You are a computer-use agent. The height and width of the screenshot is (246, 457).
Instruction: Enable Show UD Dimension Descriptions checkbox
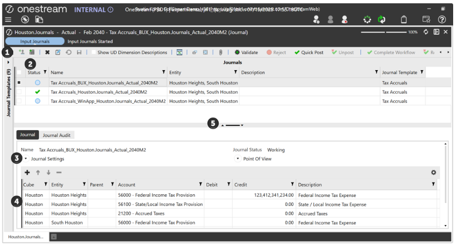[94, 52]
